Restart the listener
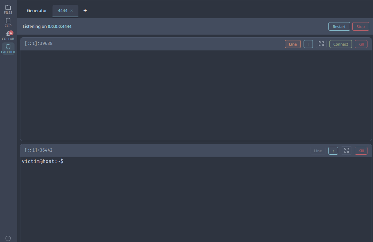The image size is (373, 242). [x=339, y=27]
